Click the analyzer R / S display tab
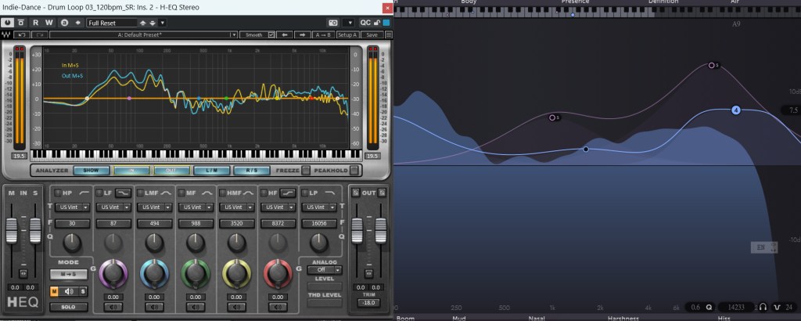This screenshot has width=801, height=321. click(x=251, y=170)
